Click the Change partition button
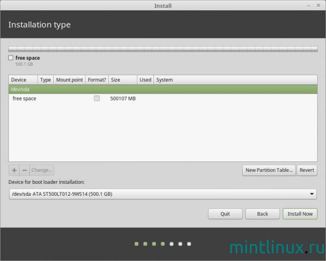This screenshot has width=326, height=261. [x=42, y=170]
